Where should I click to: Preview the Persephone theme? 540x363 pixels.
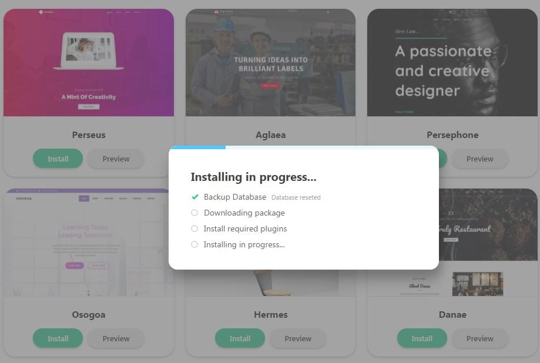click(479, 159)
